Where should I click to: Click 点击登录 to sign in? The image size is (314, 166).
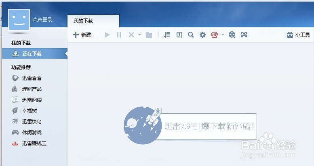point(42,20)
